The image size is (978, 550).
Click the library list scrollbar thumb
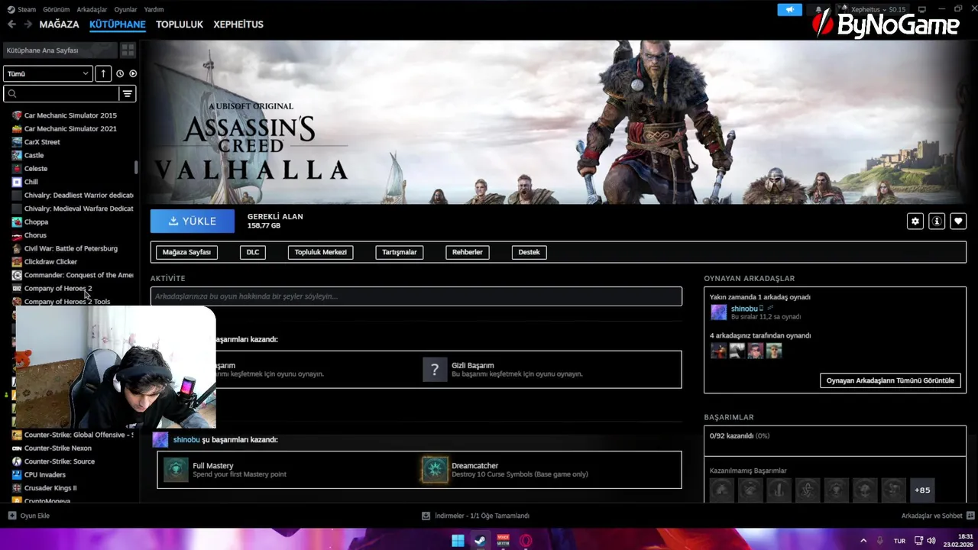pyautogui.click(x=136, y=167)
